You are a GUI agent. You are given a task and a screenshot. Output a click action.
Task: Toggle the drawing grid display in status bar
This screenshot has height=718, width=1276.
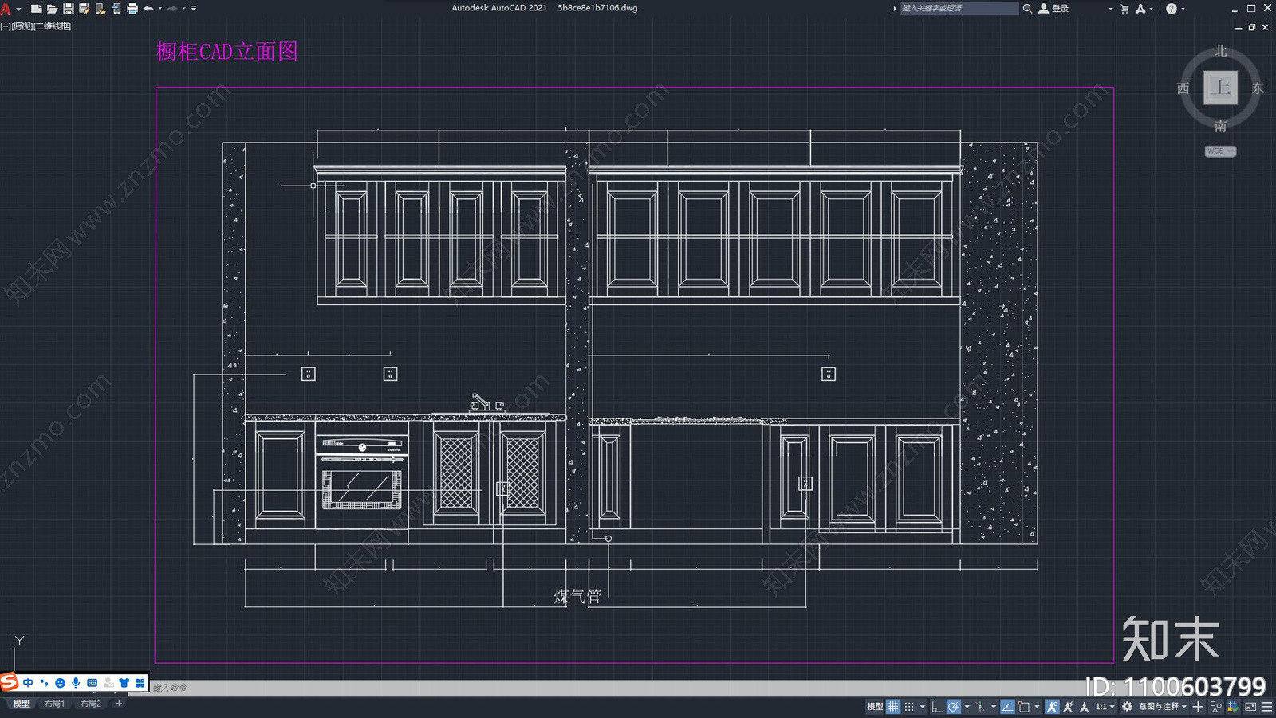point(893,706)
